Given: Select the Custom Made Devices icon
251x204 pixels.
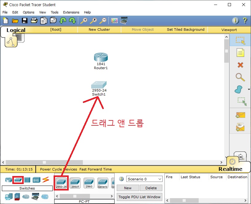Looking at the screenshot, I should [x=35, y=197].
